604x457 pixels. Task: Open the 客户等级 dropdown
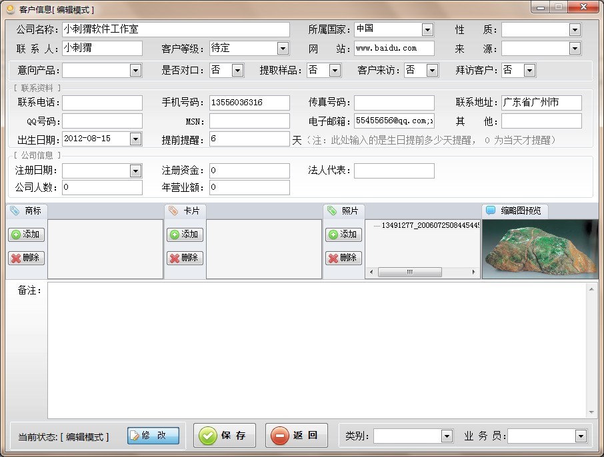pos(283,49)
